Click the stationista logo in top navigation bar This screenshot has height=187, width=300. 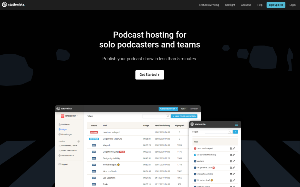coord(13,5)
